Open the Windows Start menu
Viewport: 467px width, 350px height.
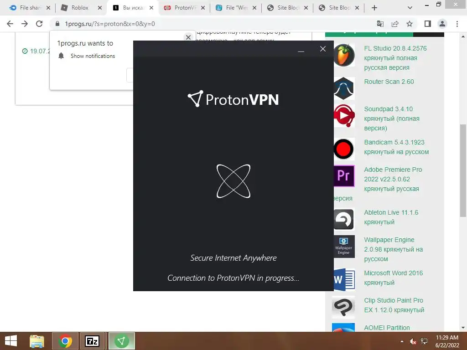click(x=11, y=341)
